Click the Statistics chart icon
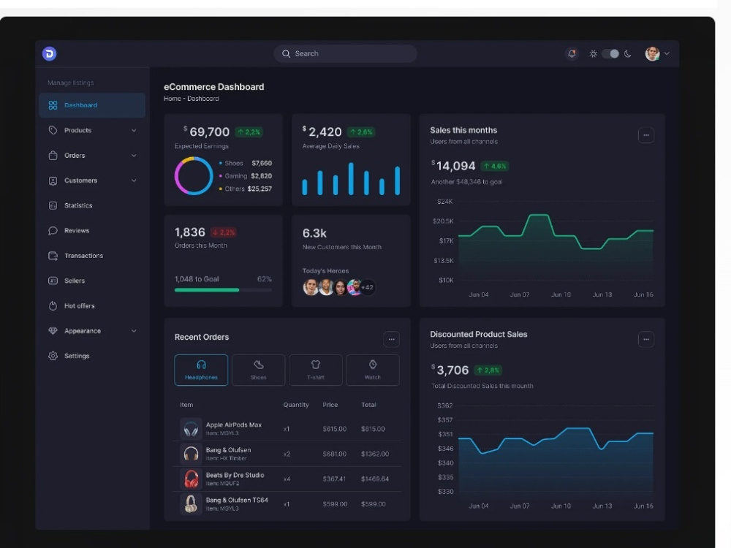Image resolution: width=731 pixels, height=548 pixels. tap(53, 205)
